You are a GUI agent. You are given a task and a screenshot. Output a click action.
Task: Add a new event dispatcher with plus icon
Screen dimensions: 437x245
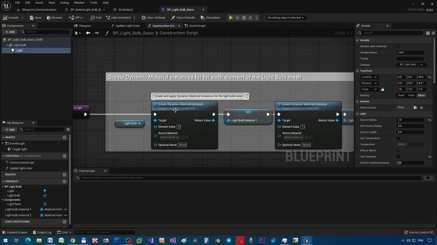click(64, 222)
